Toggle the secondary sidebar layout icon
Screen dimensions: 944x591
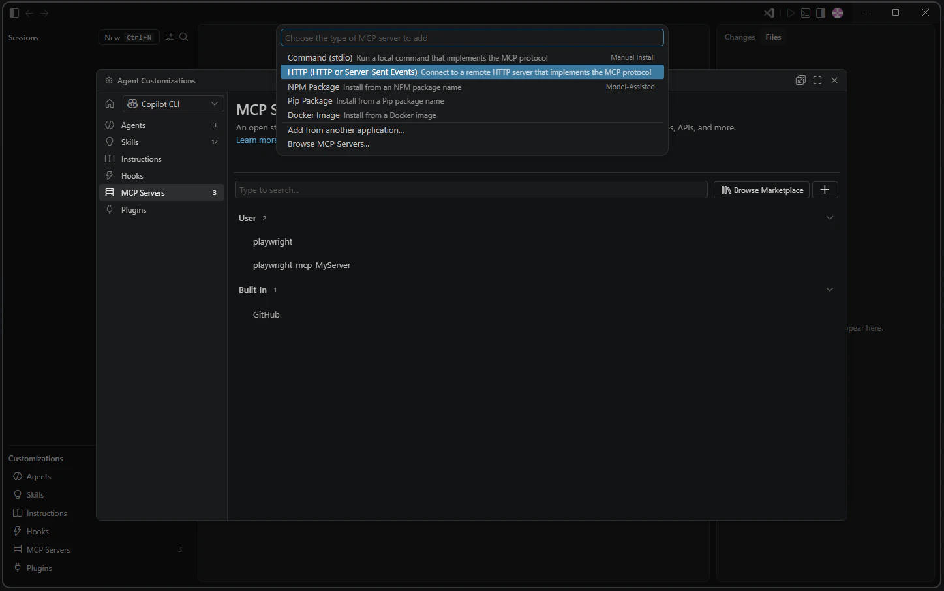821,13
